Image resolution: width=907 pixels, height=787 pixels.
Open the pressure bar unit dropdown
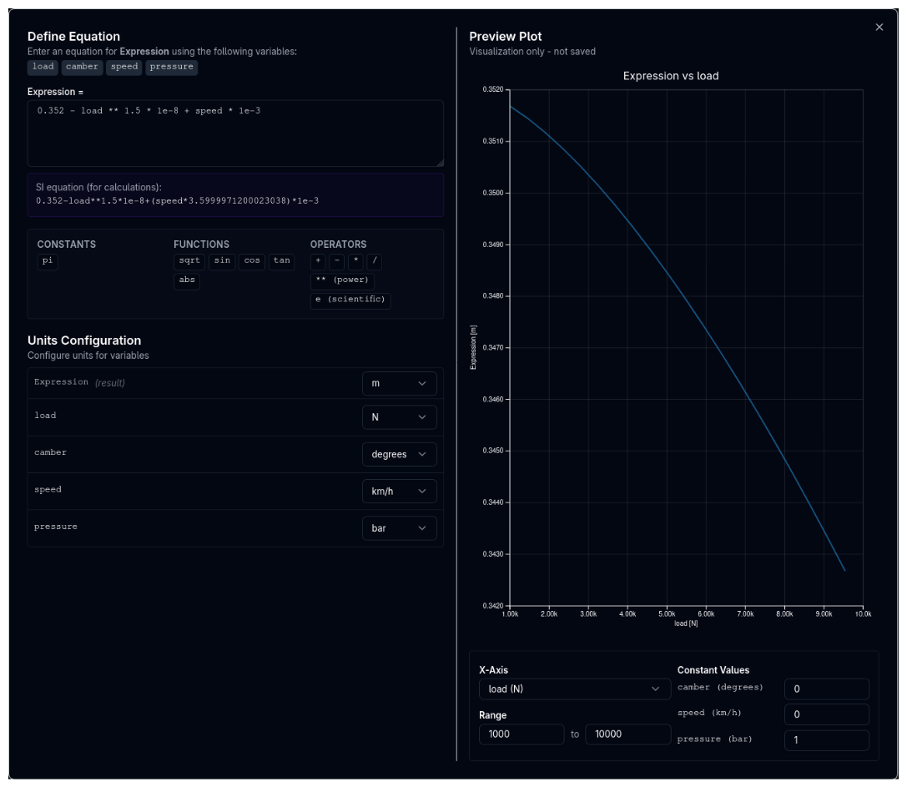click(400, 528)
